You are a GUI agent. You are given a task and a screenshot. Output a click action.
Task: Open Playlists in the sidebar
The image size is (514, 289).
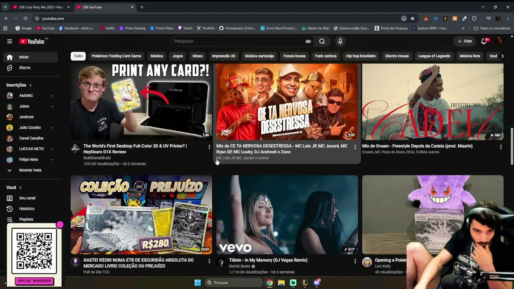click(x=31, y=219)
